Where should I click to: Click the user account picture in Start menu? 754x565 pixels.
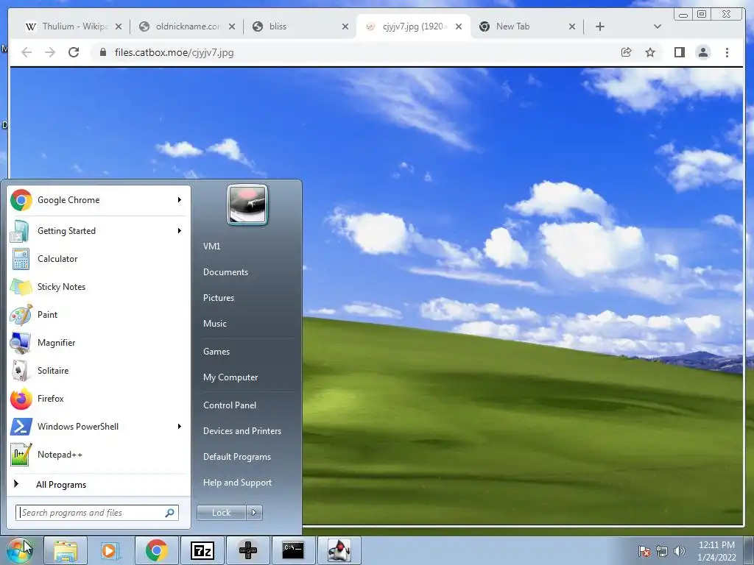(247, 205)
